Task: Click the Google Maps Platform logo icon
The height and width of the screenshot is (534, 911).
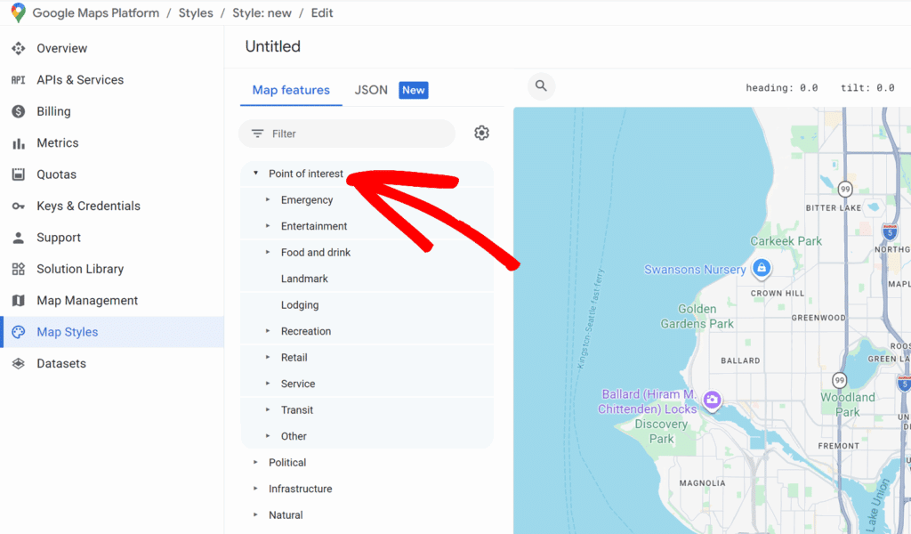Action: point(18,13)
